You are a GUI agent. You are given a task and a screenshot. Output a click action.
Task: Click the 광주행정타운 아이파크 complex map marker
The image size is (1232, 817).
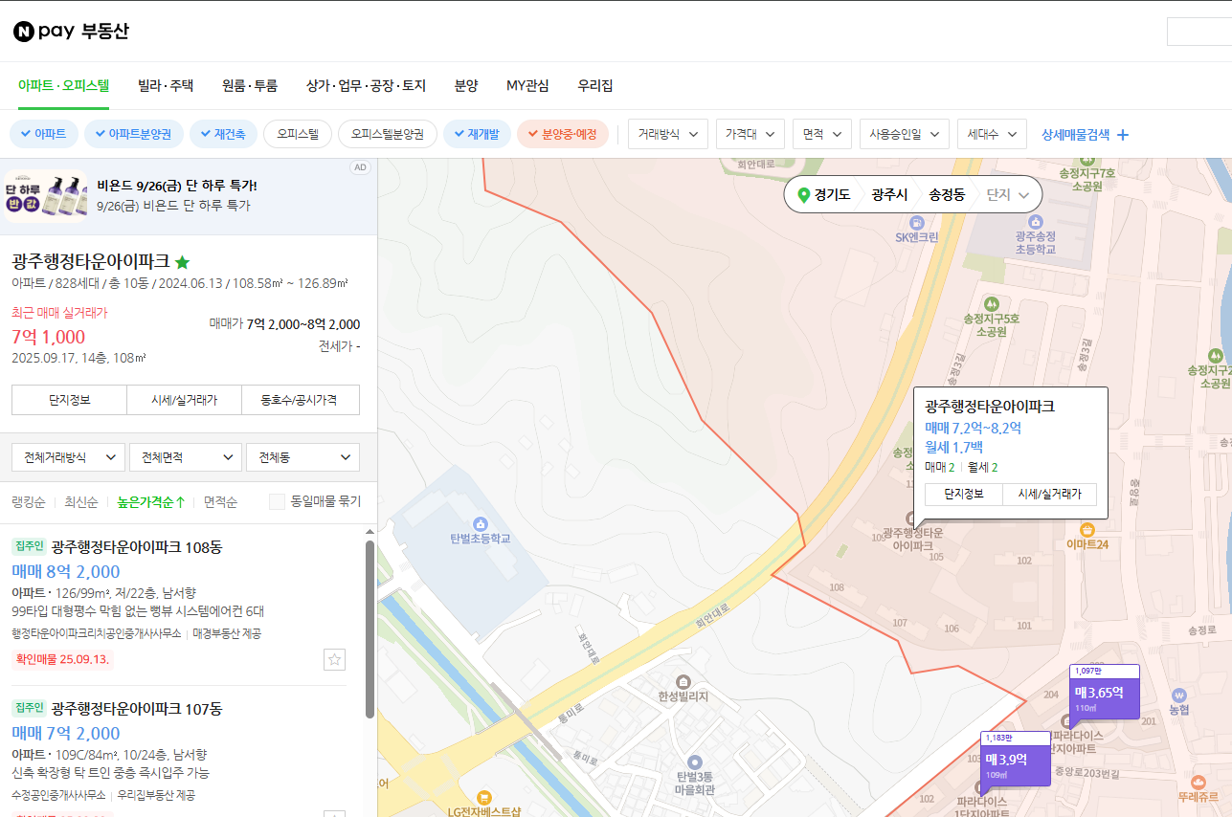[x=910, y=518]
